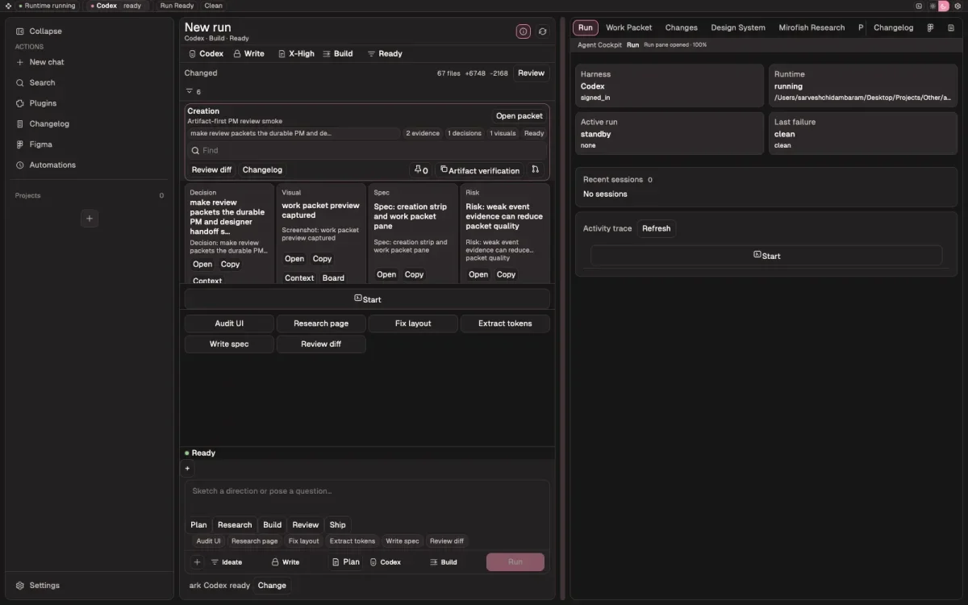Click Refresh next to Activity trace

[x=657, y=228]
